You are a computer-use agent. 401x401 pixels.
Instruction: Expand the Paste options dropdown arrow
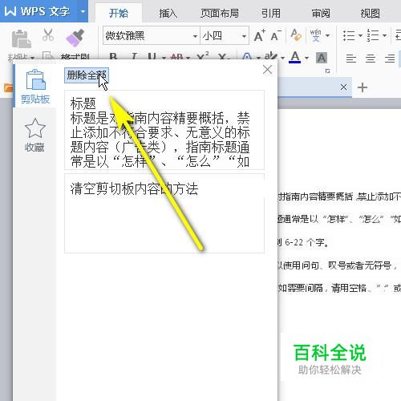pyautogui.click(x=33, y=58)
